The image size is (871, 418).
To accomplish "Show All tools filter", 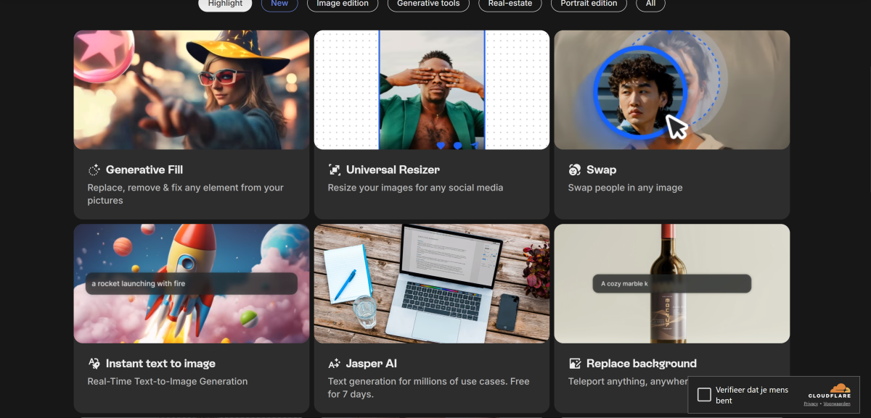I will pyautogui.click(x=650, y=4).
